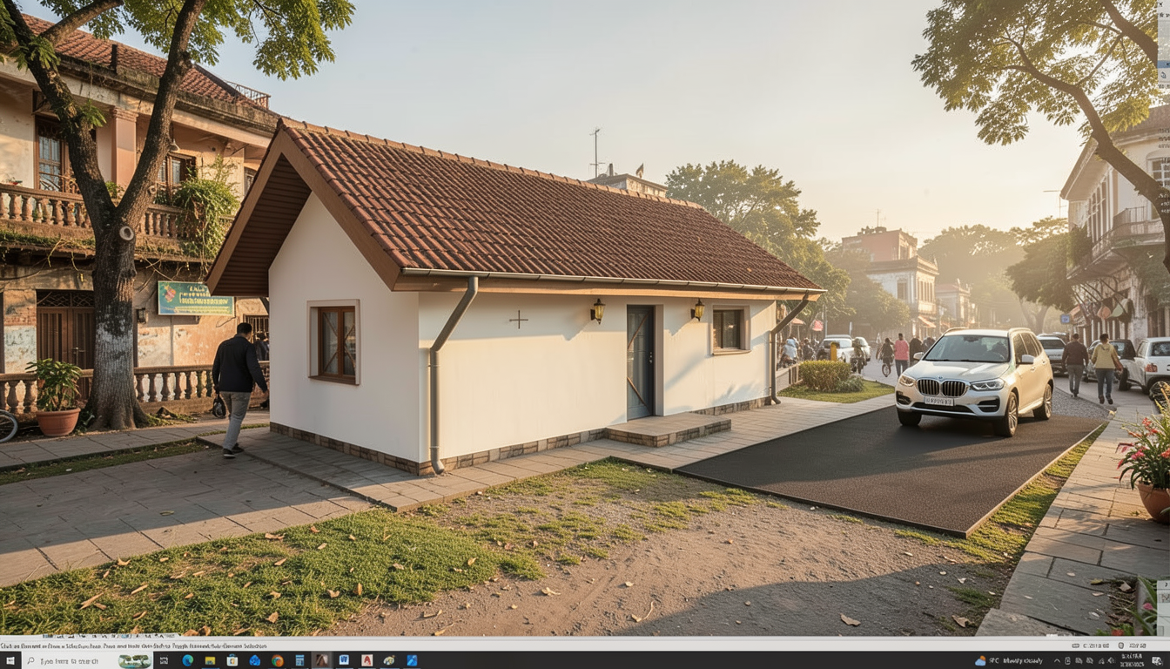Open the red A AutoCAD taskbar icon
The width and height of the screenshot is (1170, 669).
pyautogui.click(x=366, y=661)
